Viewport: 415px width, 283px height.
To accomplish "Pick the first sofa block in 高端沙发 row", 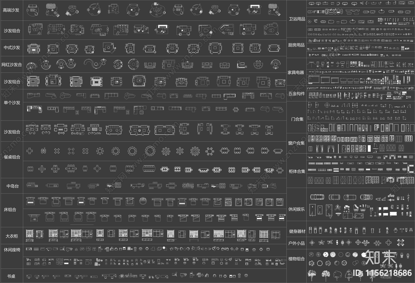I will tap(32, 10).
